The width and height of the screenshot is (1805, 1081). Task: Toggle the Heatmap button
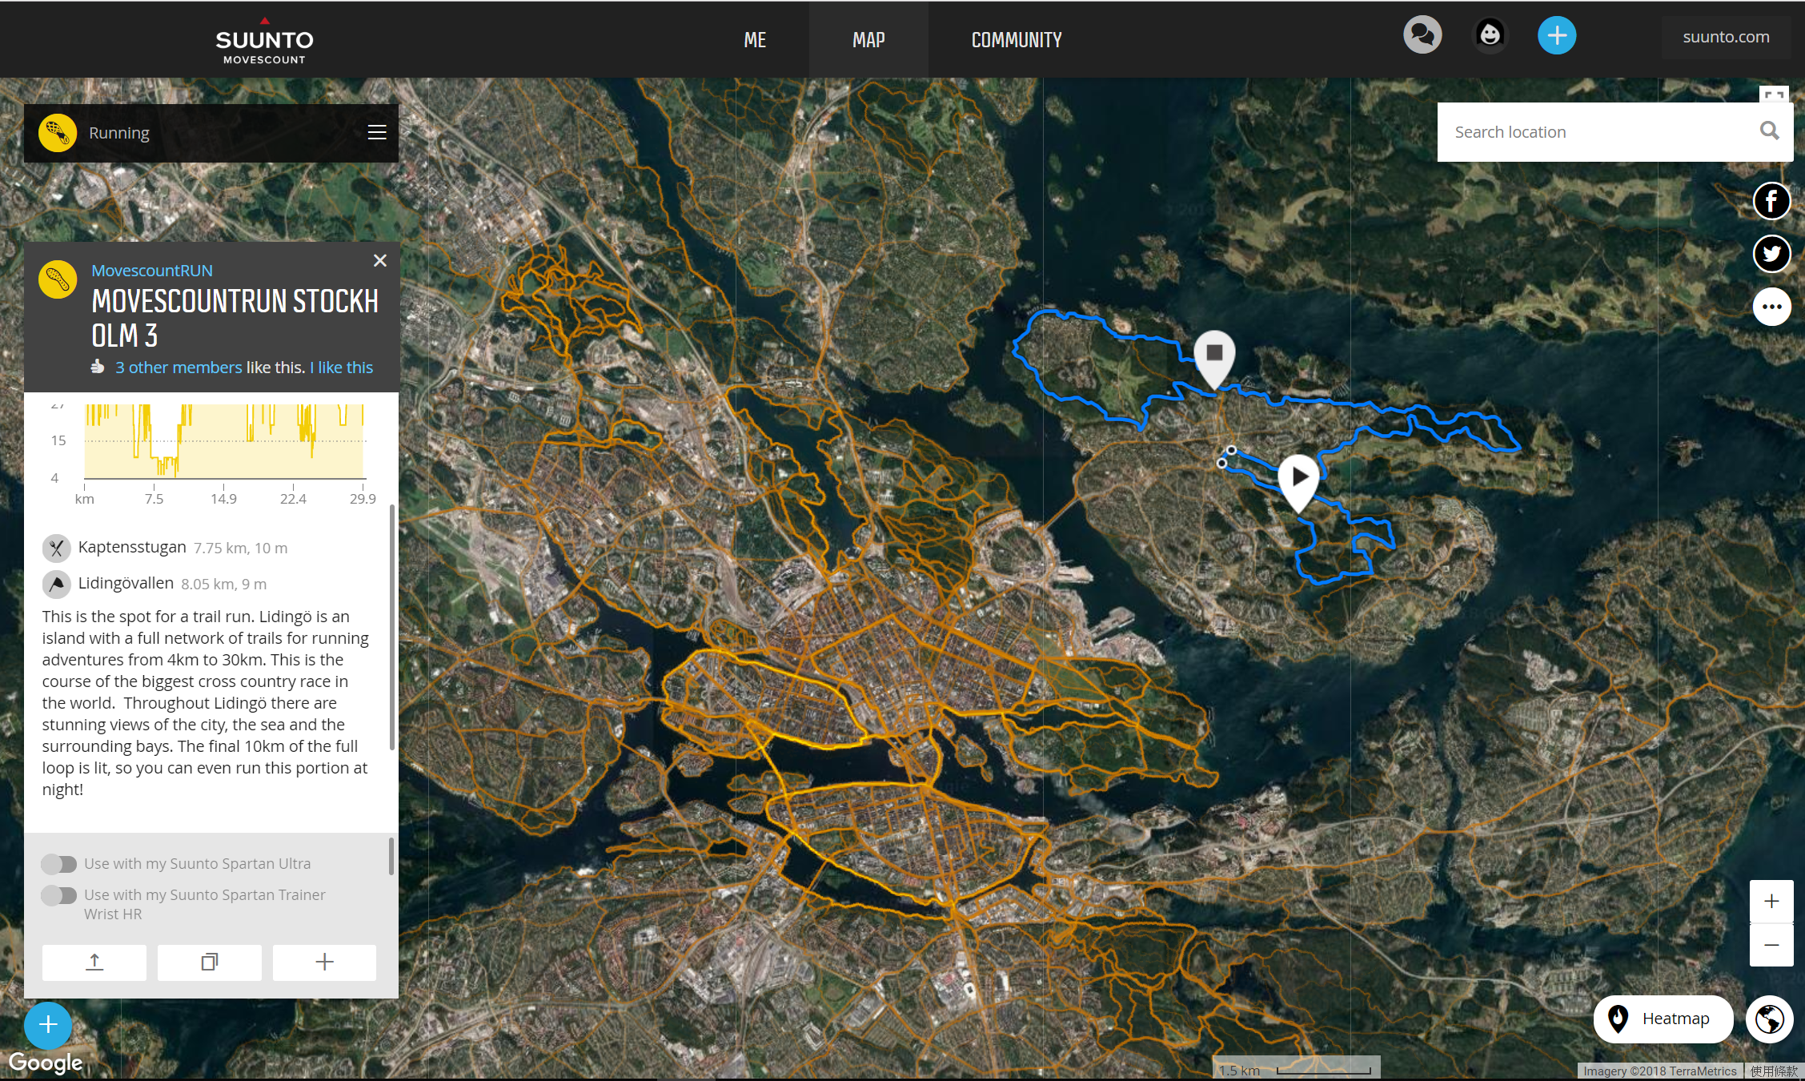[1663, 1019]
